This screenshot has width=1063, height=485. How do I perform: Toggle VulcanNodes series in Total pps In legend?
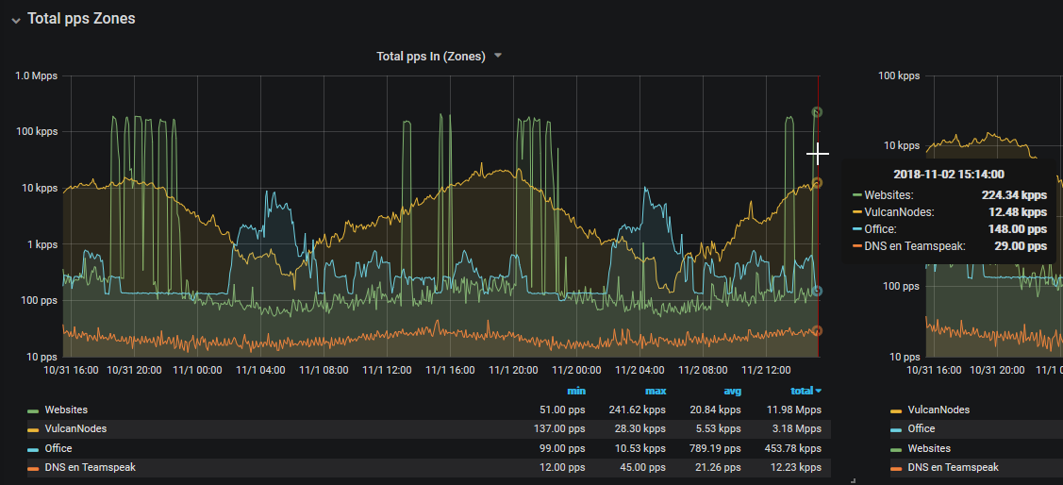75,428
